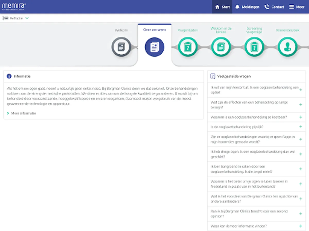Expand 'Waarom is een ooglaserbehandeling zo kostbaar?'
309x231 pixels.
click(x=256, y=117)
